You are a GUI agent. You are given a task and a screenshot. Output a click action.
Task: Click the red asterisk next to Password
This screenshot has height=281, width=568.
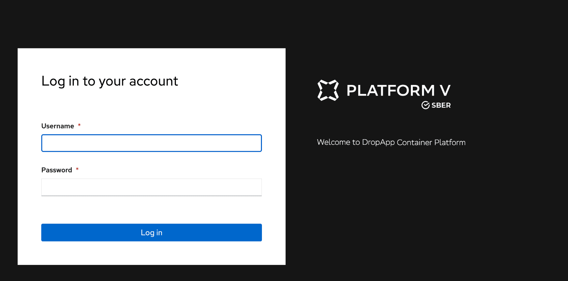tap(77, 169)
